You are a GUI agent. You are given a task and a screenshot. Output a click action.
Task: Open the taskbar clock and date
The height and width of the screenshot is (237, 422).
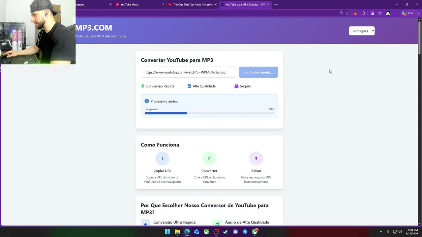(x=411, y=232)
